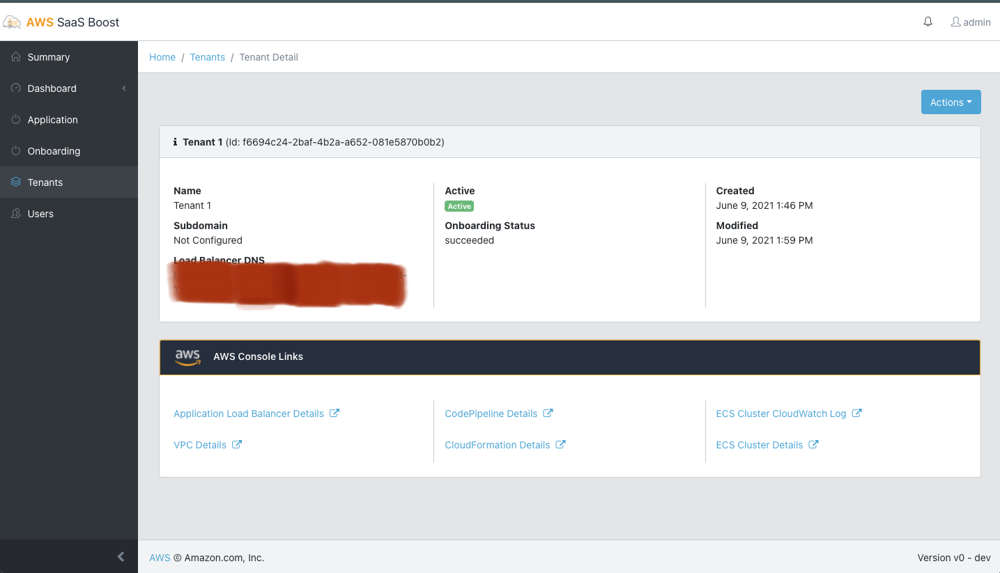Click the Users people icon

click(x=16, y=214)
